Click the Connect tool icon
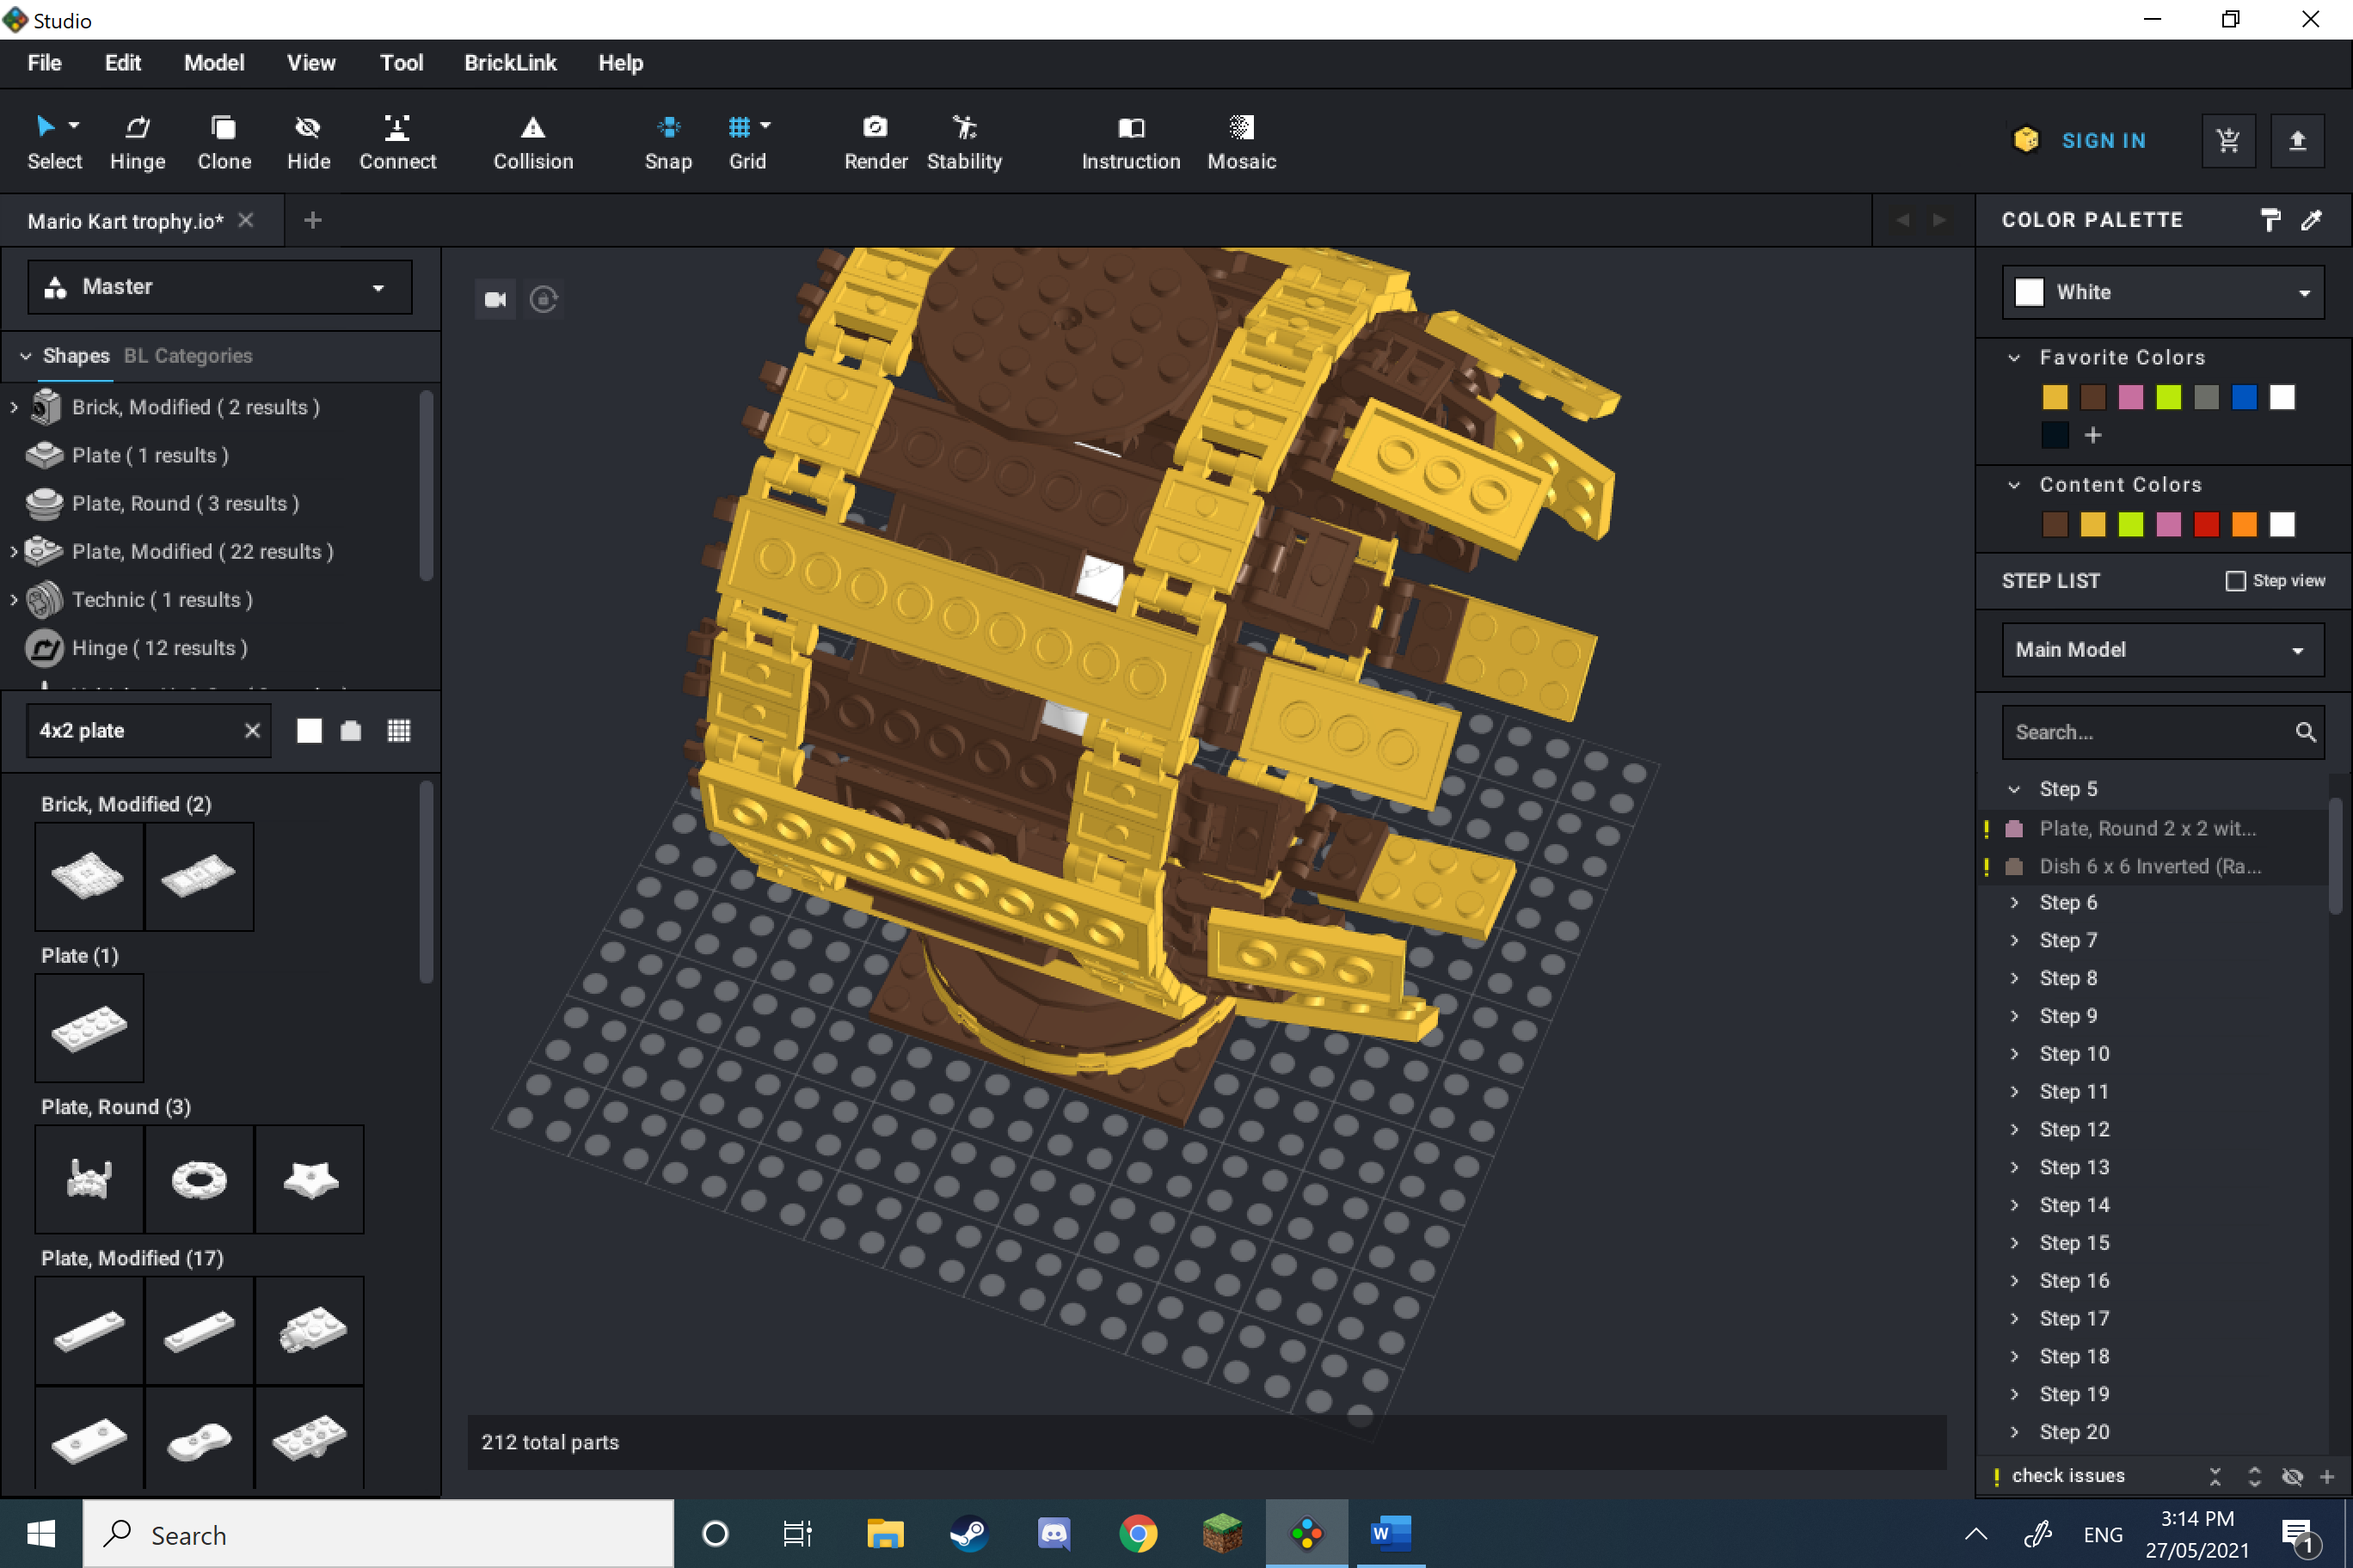 click(397, 128)
